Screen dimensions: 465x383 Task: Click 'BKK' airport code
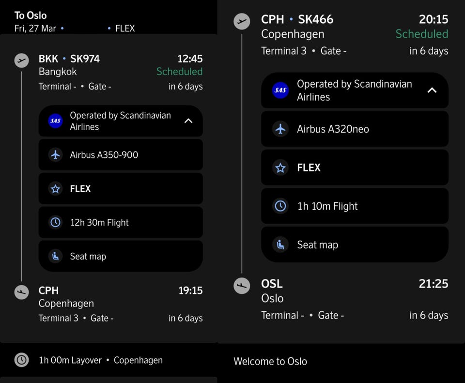pos(48,59)
